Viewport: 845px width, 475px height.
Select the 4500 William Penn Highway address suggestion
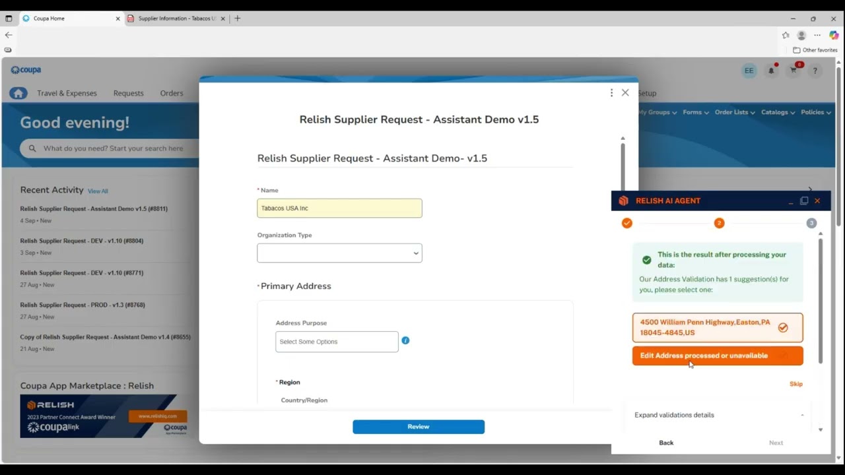click(x=718, y=327)
